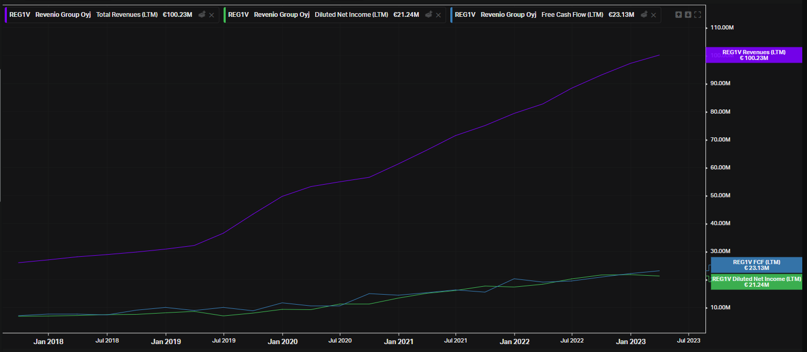Click the 50.00M y-axis value

(x=720, y=196)
